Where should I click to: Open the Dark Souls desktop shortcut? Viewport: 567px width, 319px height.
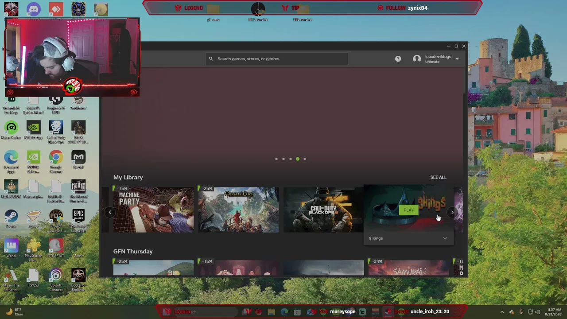coord(78,132)
